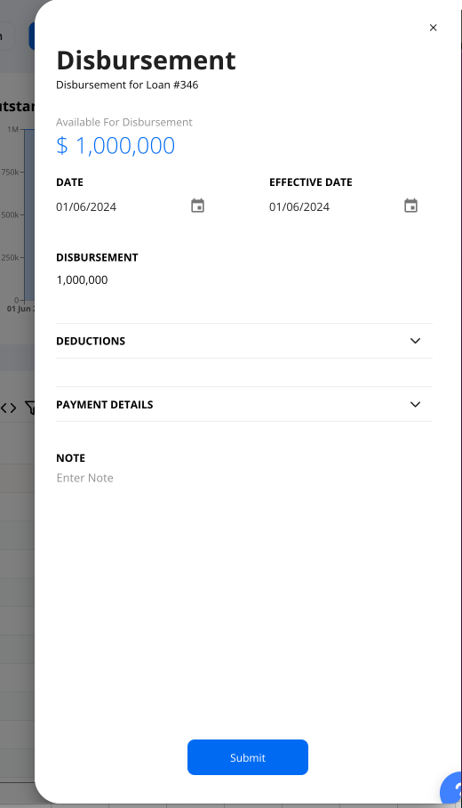Expand Deductions using its chevron arrow
462x808 pixels.
pos(415,341)
